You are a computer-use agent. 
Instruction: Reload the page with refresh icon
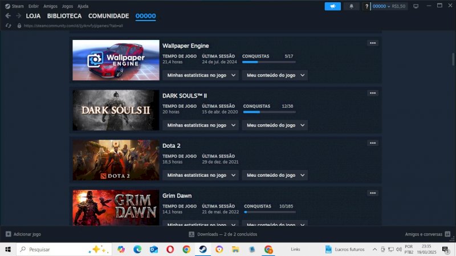(x=8, y=26)
